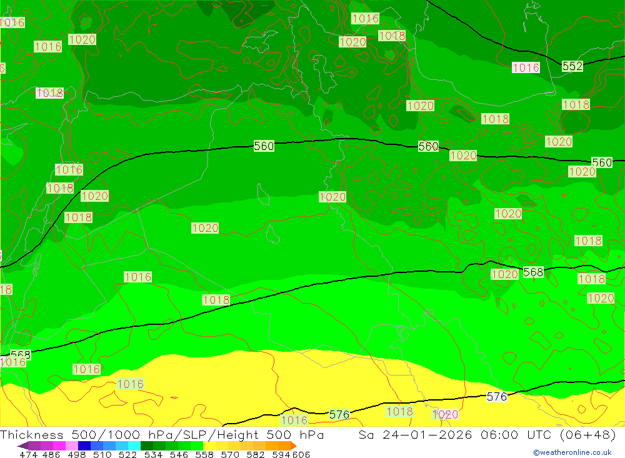
Task: Click the forecast time 'Sa 24-01-2026 06:00 UTC (06+48)'
Action: (487, 434)
